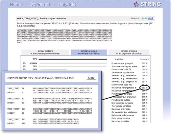
Task: Select the TRP1 protein name
Action: tap(35, 67)
